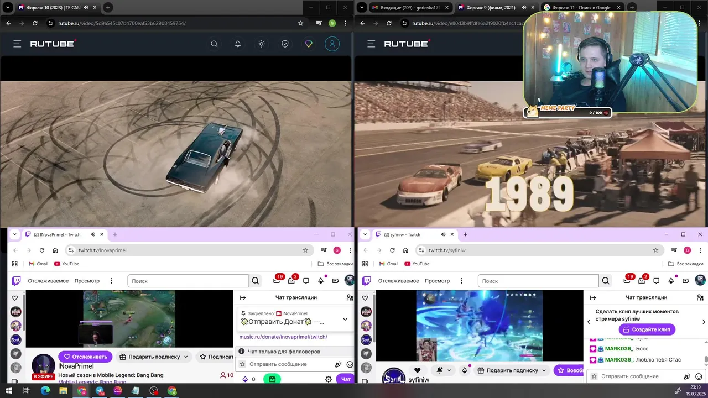Open chat users list in syfiniw Twitch window

700,297
